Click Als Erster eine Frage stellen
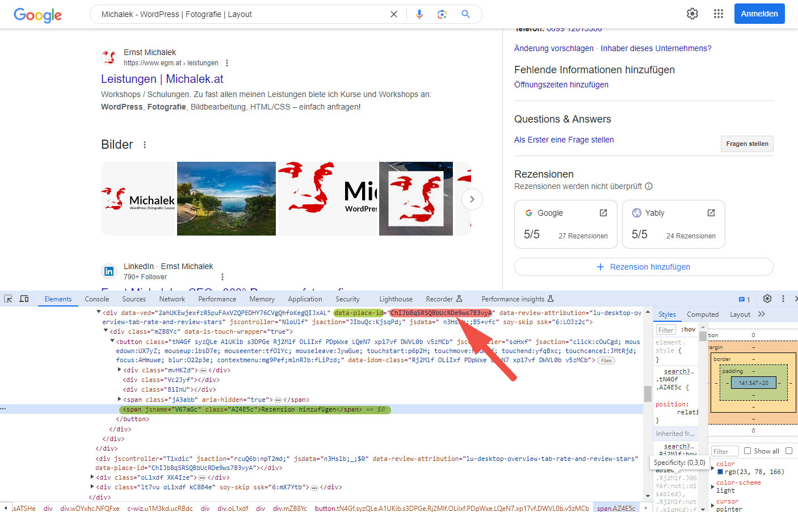Image resolution: width=798 pixels, height=512 pixels. pyautogui.click(x=564, y=140)
